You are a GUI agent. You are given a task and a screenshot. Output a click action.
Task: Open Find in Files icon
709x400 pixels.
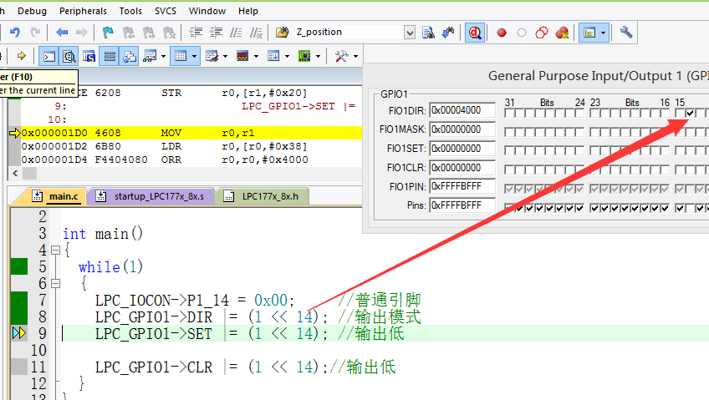click(x=282, y=33)
